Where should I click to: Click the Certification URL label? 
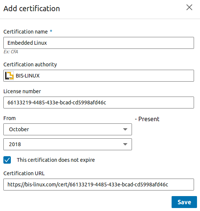[24, 173]
